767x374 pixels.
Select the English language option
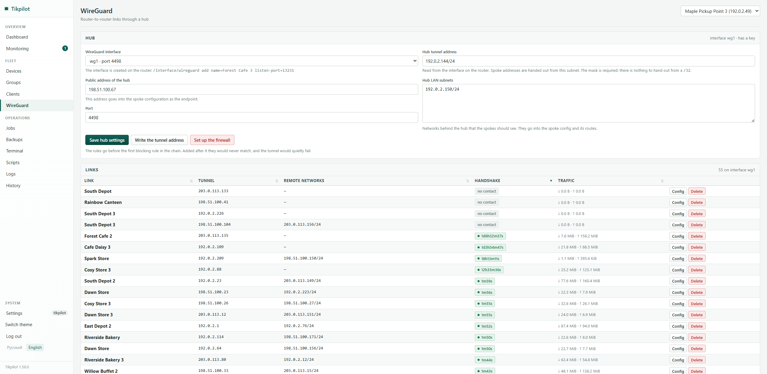coord(35,347)
